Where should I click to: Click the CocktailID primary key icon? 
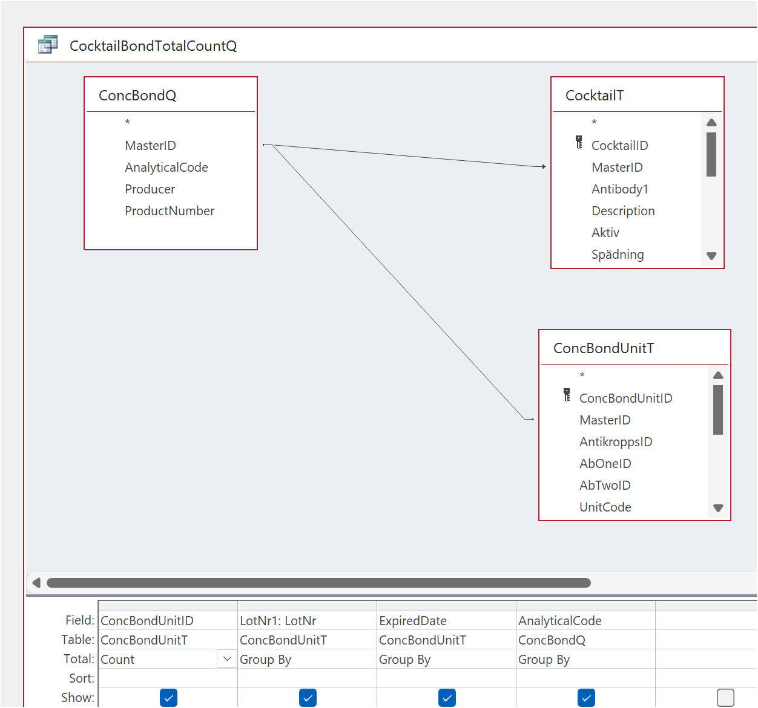[x=579, y=143]
